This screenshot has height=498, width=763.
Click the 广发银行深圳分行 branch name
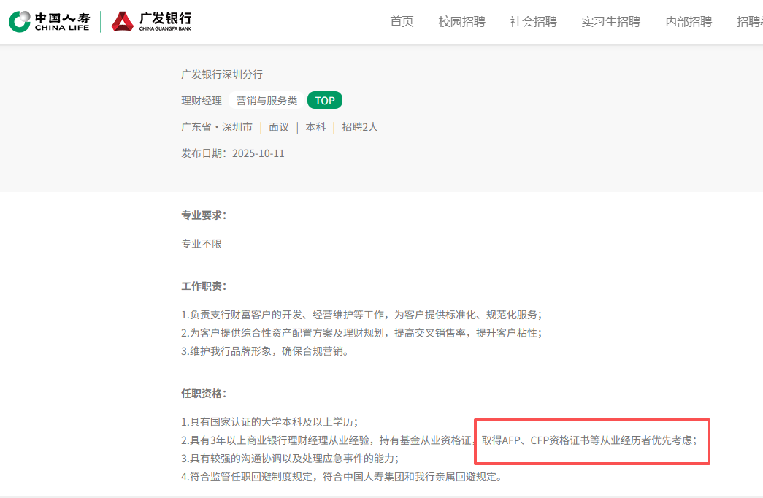tap(222, 74)
